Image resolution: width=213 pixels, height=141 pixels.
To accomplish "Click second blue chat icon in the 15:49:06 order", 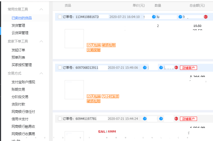I will point(161,67).
